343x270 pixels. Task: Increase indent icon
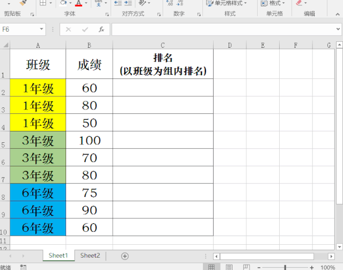point(128,3)
